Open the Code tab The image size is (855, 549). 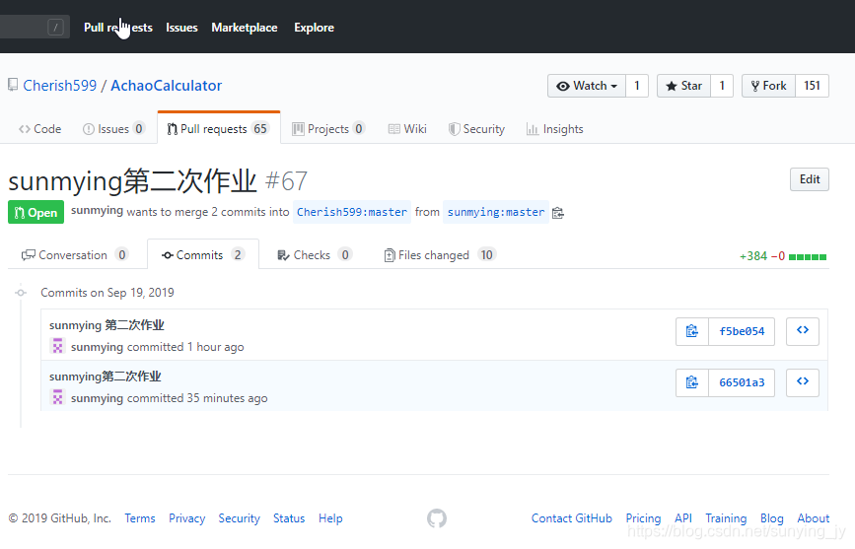[x=39, y=129]
